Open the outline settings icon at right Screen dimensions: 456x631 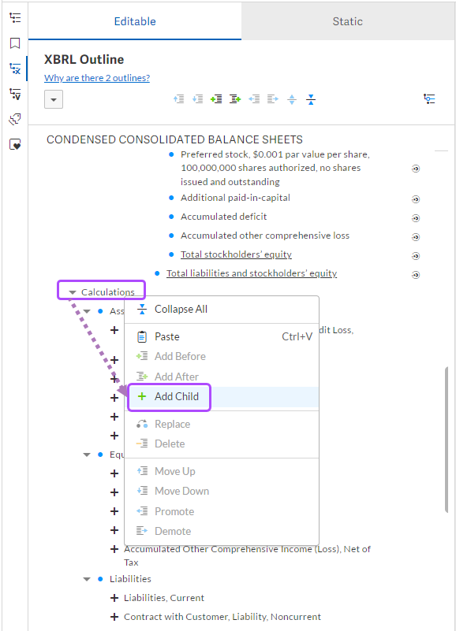(x=429, y=98)
